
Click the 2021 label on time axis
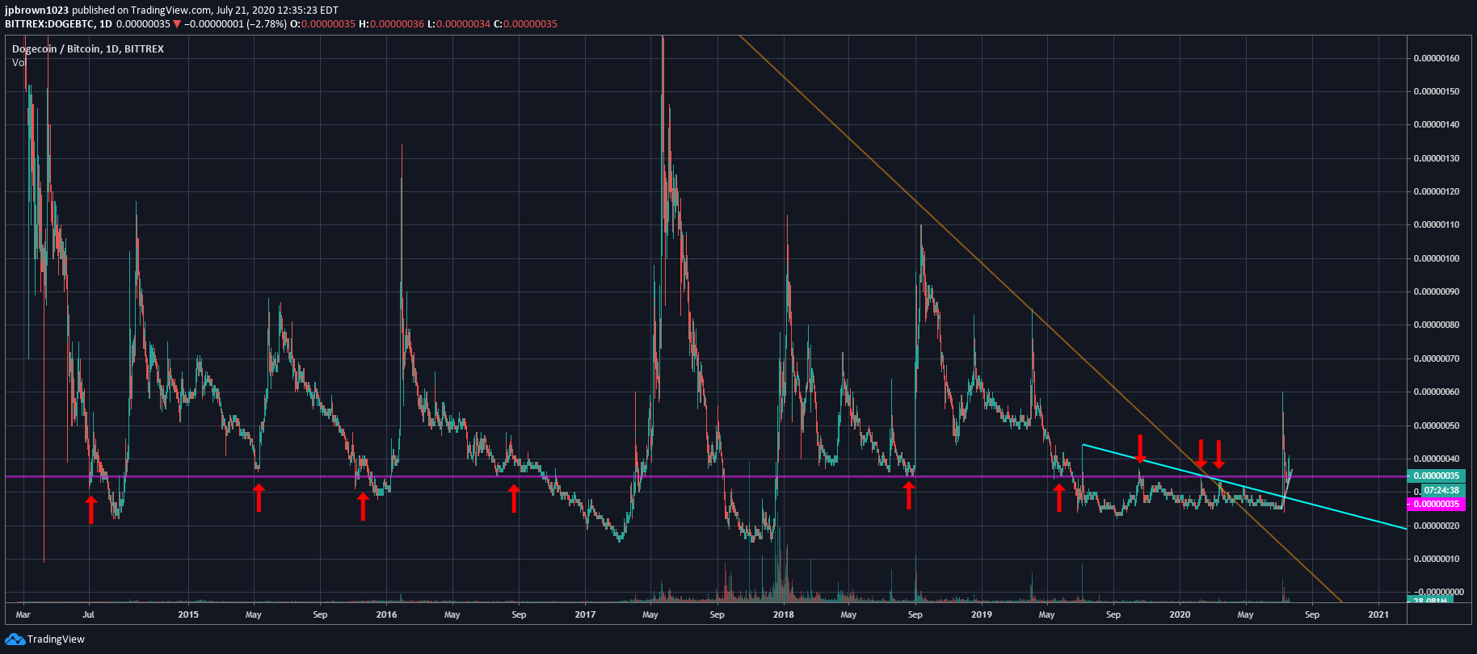coord(1378,614)
